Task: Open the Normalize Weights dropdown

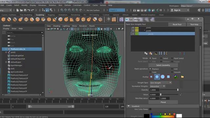Action: click(x=157, y=86)
